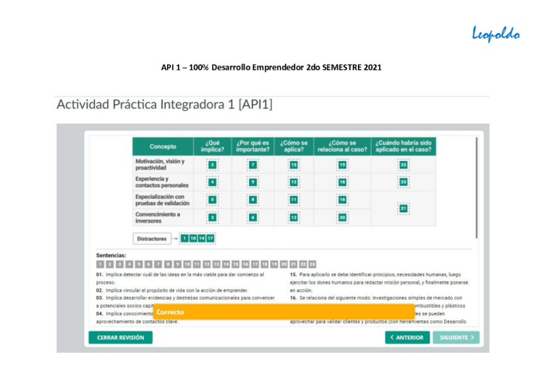Click tile 7 under "¿Por qué es importante?"
Screen dimensions: 543x383
252,164
